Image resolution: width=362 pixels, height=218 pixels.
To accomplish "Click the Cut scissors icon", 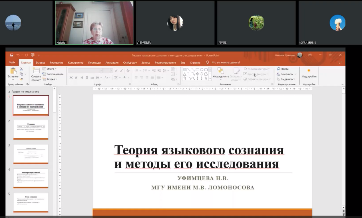I will (21, 69).
